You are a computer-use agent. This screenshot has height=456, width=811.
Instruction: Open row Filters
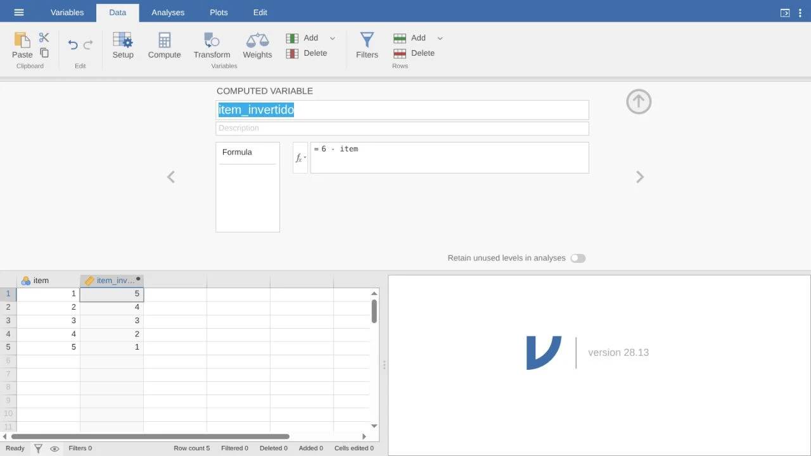point(367,45)
